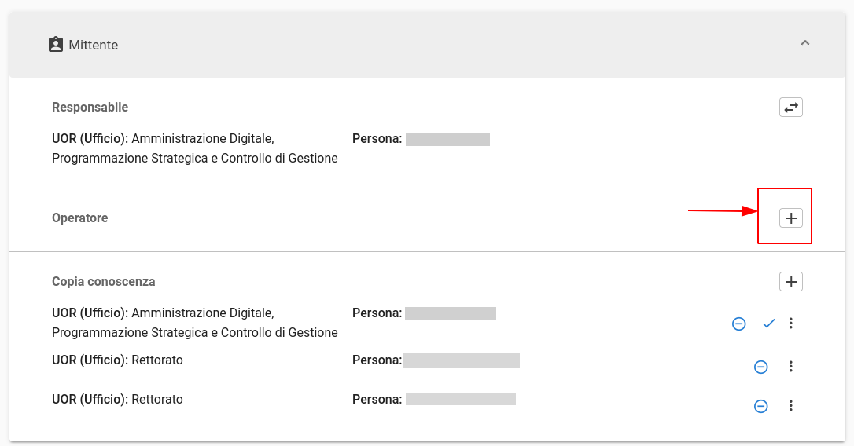Open the three-dot menu for last Rettorato
This screenshot has width=854, height=446.
(791, 406)
